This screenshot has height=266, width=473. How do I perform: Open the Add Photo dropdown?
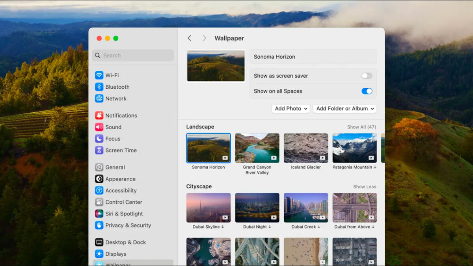pos(291,108)
